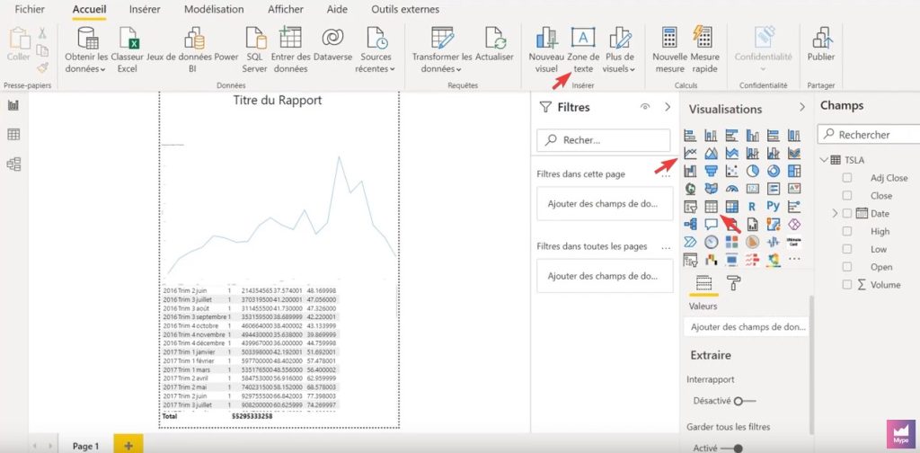This screenshot has height=453, width=920.
Task: Insert an R script visual
Action: click(x=753, y=207)
